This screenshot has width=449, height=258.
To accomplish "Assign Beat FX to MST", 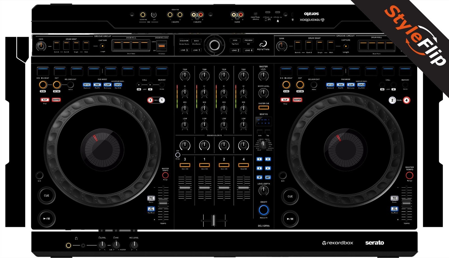I will [x=268, y=177].
